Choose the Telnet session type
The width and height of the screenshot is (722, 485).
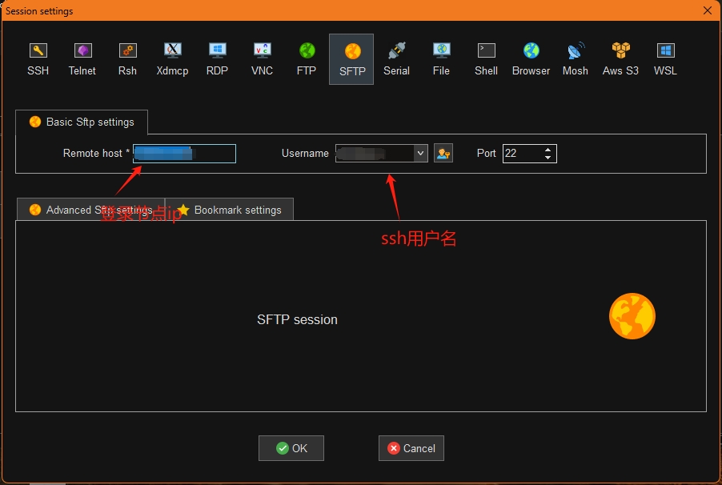[82, 59]
